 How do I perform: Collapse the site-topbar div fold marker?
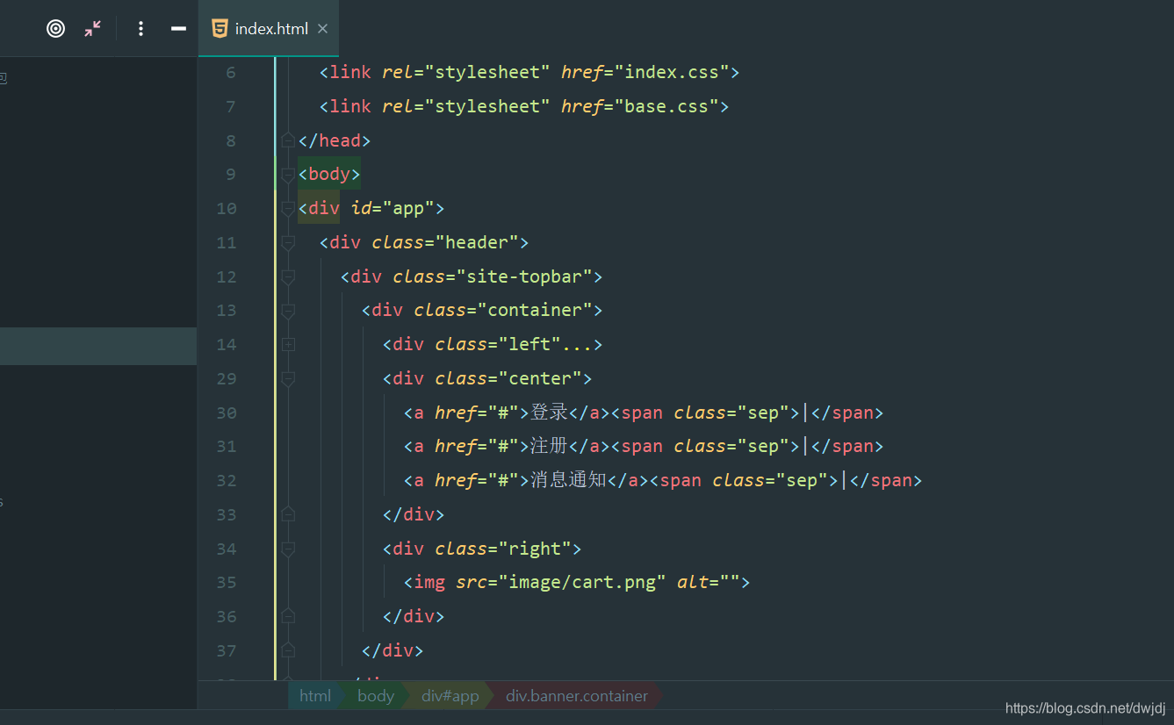(x=288, y=277)
